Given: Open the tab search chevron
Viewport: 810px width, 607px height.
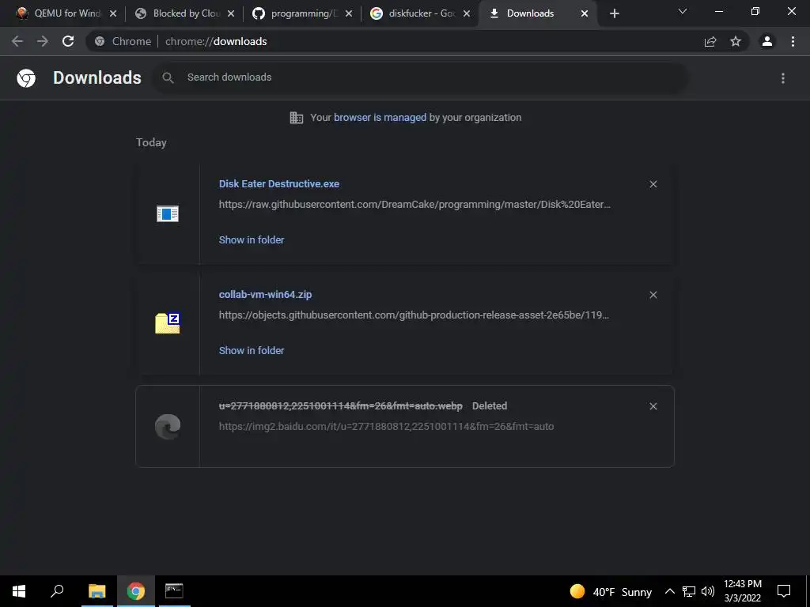Looking at the screenshot, I should click(x=683, y=11).
